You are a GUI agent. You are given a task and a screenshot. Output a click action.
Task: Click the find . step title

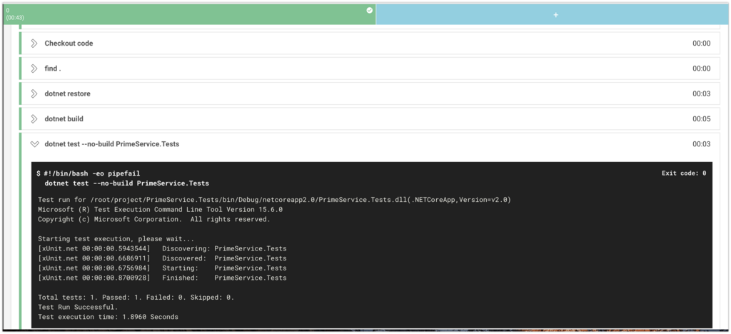53,69
